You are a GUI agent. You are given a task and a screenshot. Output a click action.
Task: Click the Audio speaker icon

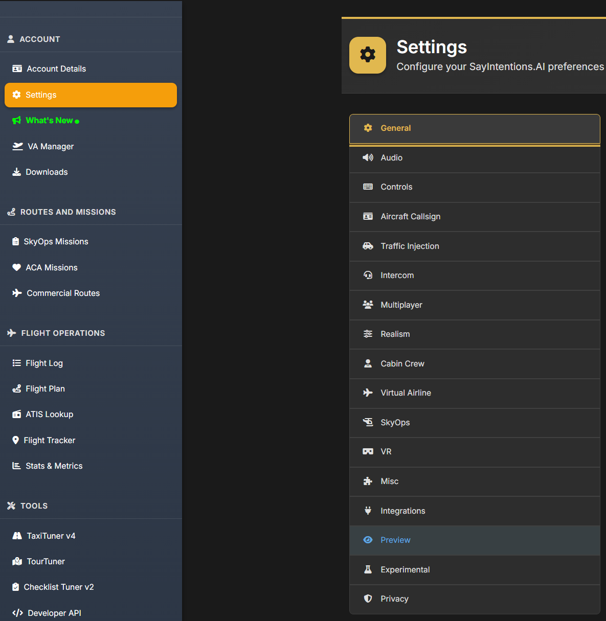[368, 157]
